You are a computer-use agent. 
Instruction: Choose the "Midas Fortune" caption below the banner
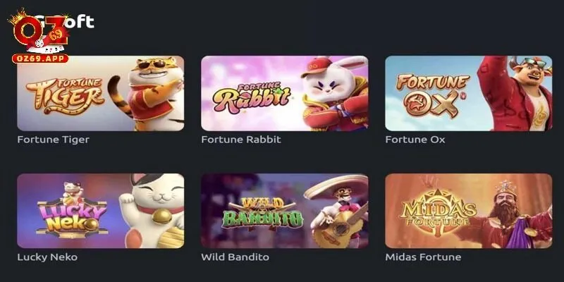coord(423,257)
